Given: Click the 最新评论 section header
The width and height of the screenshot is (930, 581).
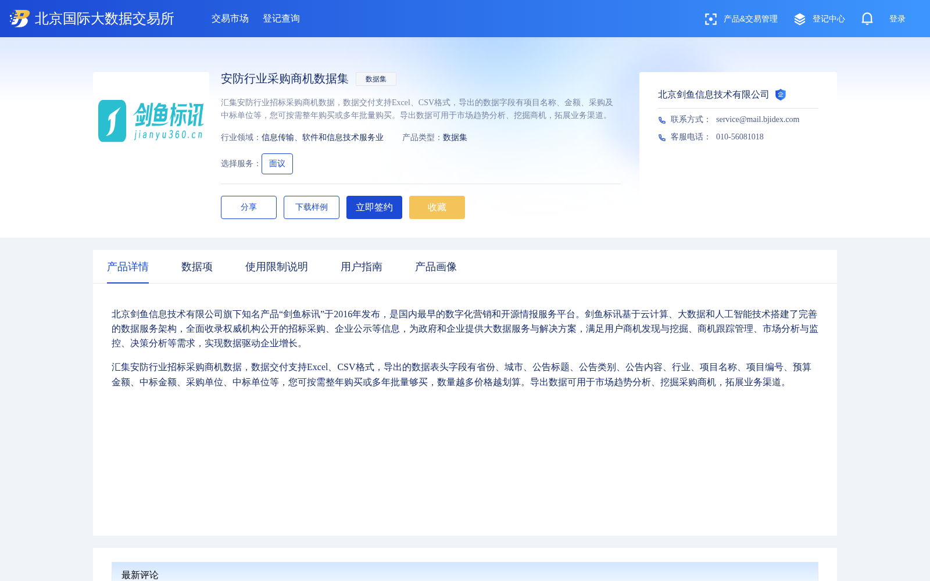Looking at the screenshot, I should tap(140, 575).
